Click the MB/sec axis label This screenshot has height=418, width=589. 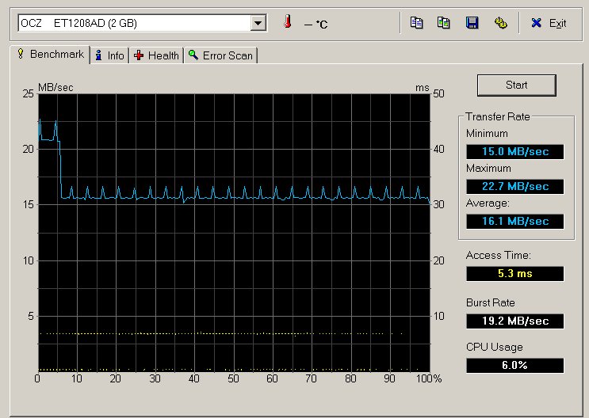(55, 87)
